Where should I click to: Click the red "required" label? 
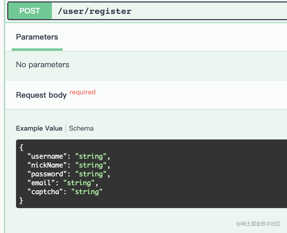tap(83, 92)
